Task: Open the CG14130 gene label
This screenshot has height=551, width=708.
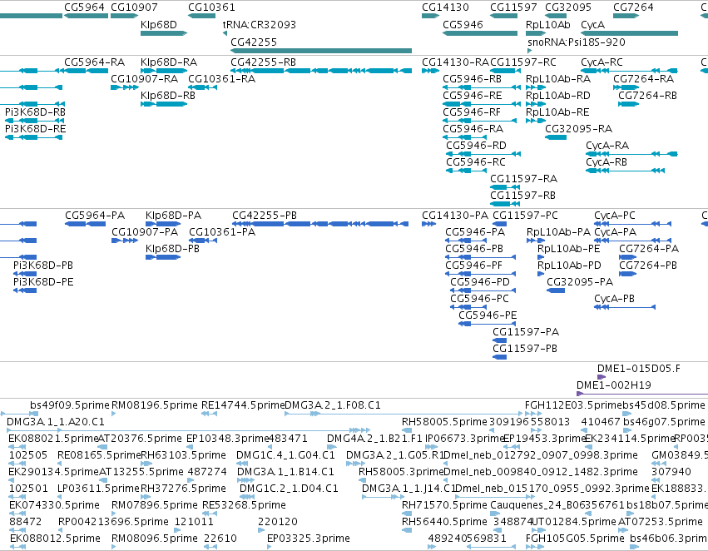Action: pyautogui.click(x=445, y=7)
